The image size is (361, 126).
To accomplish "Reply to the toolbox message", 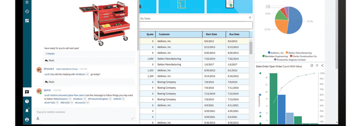I will pyautogui.click(x=49, y=60).
